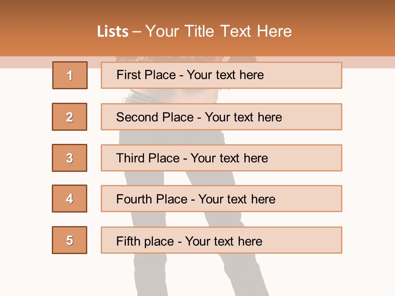Click the bold word Lists in title
395x296 pixels.
pyautogui.click(x=113, y=31)
